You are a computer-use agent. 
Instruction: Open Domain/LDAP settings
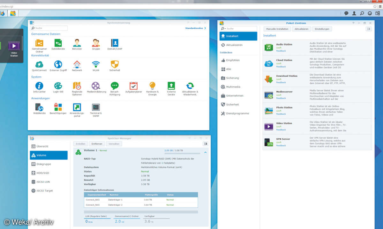pos(115,43)
